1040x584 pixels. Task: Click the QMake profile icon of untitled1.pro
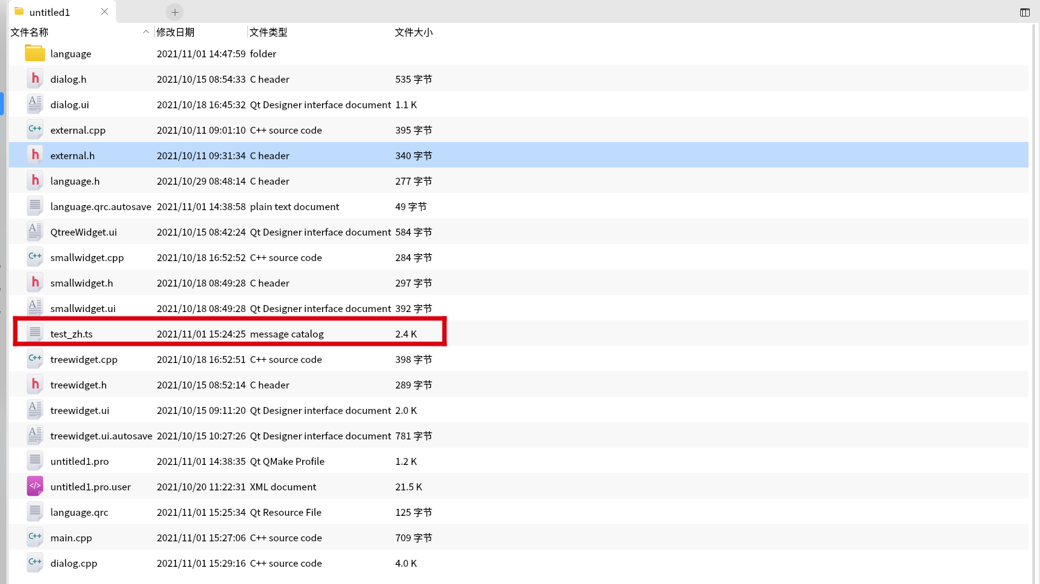(34, 460)
